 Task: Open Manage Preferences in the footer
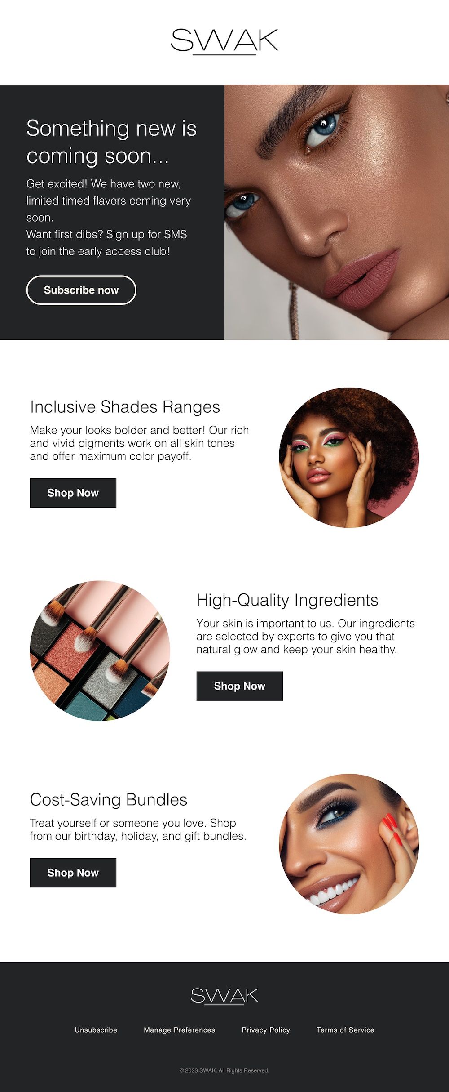(x=180, y=1030)
